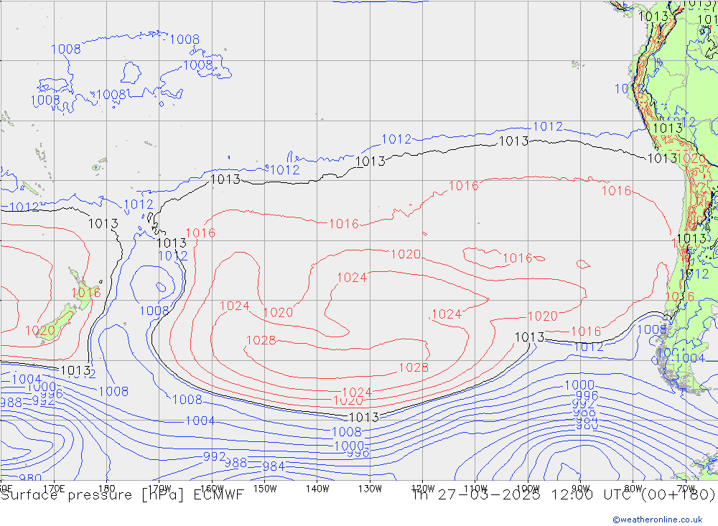
Task: Click the 170E longitude axis label
Action: click(54, 489)
